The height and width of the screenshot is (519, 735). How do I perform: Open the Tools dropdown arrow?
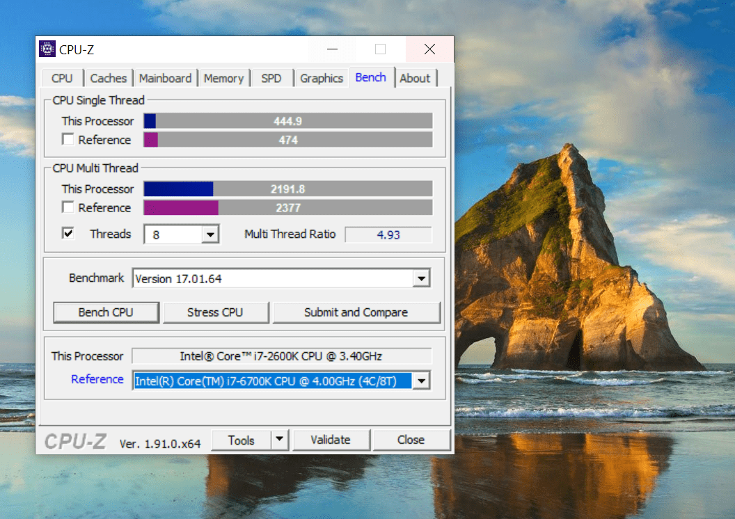click(x=279, y=440)
